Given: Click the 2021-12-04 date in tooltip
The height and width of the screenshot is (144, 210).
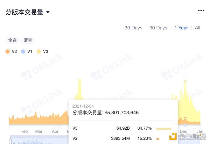Looking at the screenshot, I should [83, 106].
